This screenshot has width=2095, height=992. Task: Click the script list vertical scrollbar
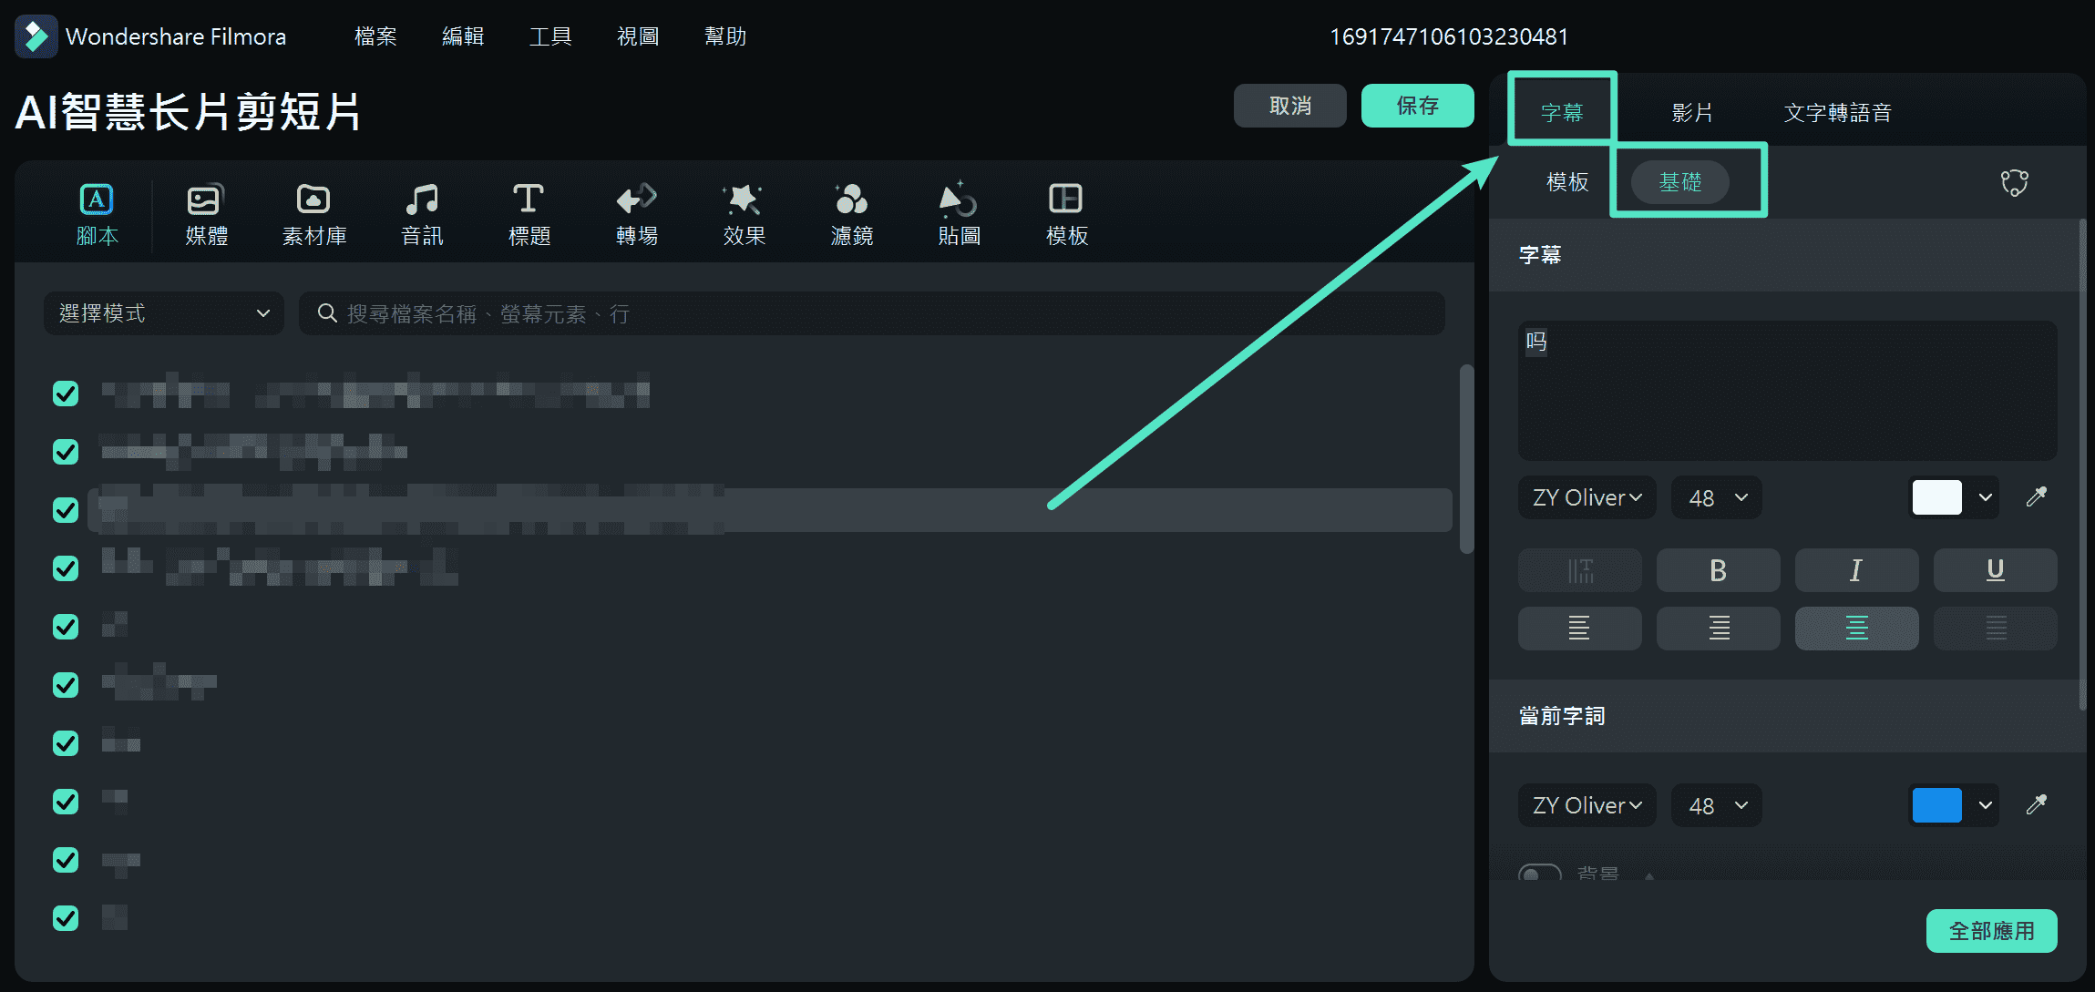pyautogui.click(x=1466, y=459)
